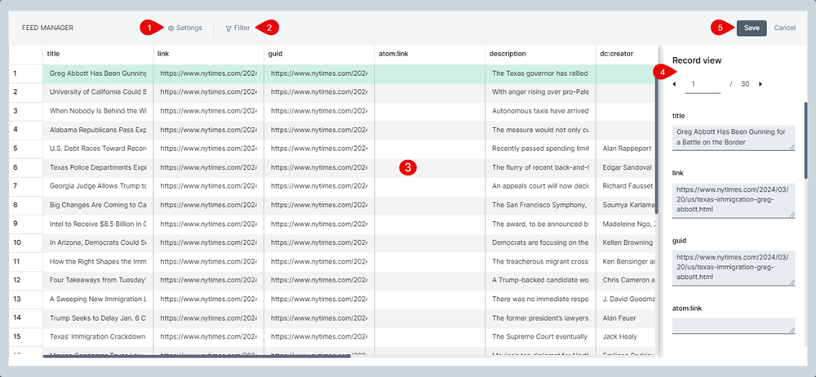Image resolution: width=816 pixels, height=377 pixels.
Task: Select Jack Healy creator cell
Action: pyautogui.click(x=626, y=336)
